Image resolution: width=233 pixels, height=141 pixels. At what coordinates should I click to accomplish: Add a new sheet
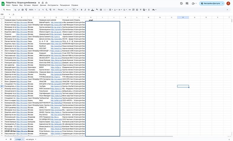(6, 139)
